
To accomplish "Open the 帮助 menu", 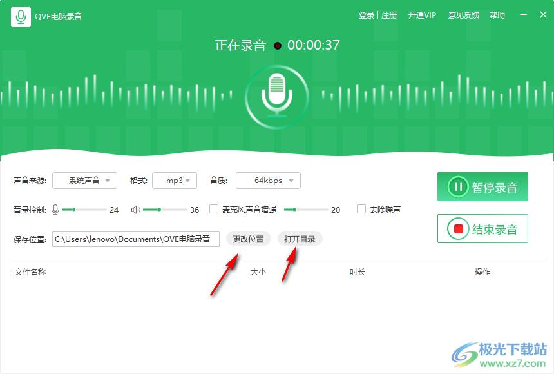I will 497,15.
